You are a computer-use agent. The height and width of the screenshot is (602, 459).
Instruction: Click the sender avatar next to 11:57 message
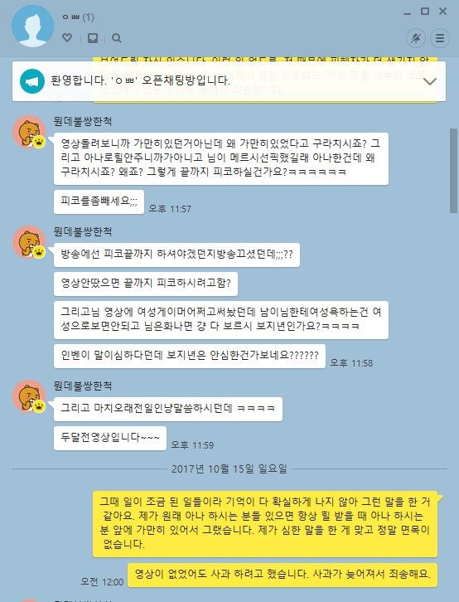[29, 132]
